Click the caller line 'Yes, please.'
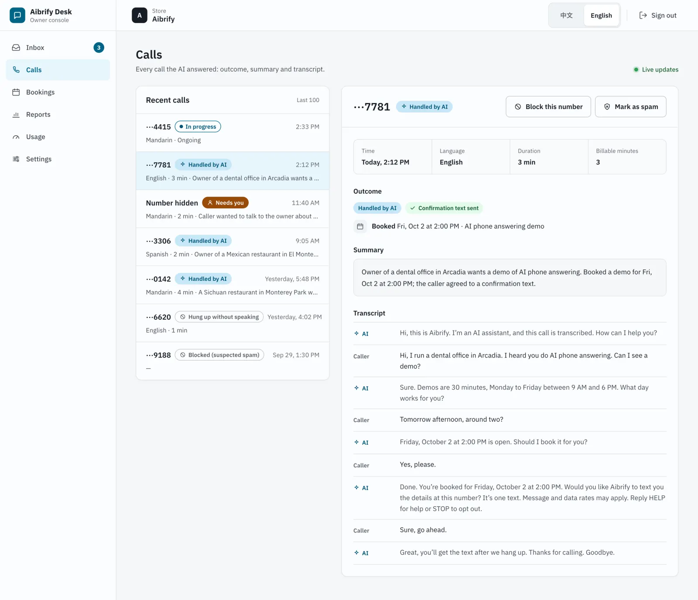 pyautogui.click(x=417, y=465)
